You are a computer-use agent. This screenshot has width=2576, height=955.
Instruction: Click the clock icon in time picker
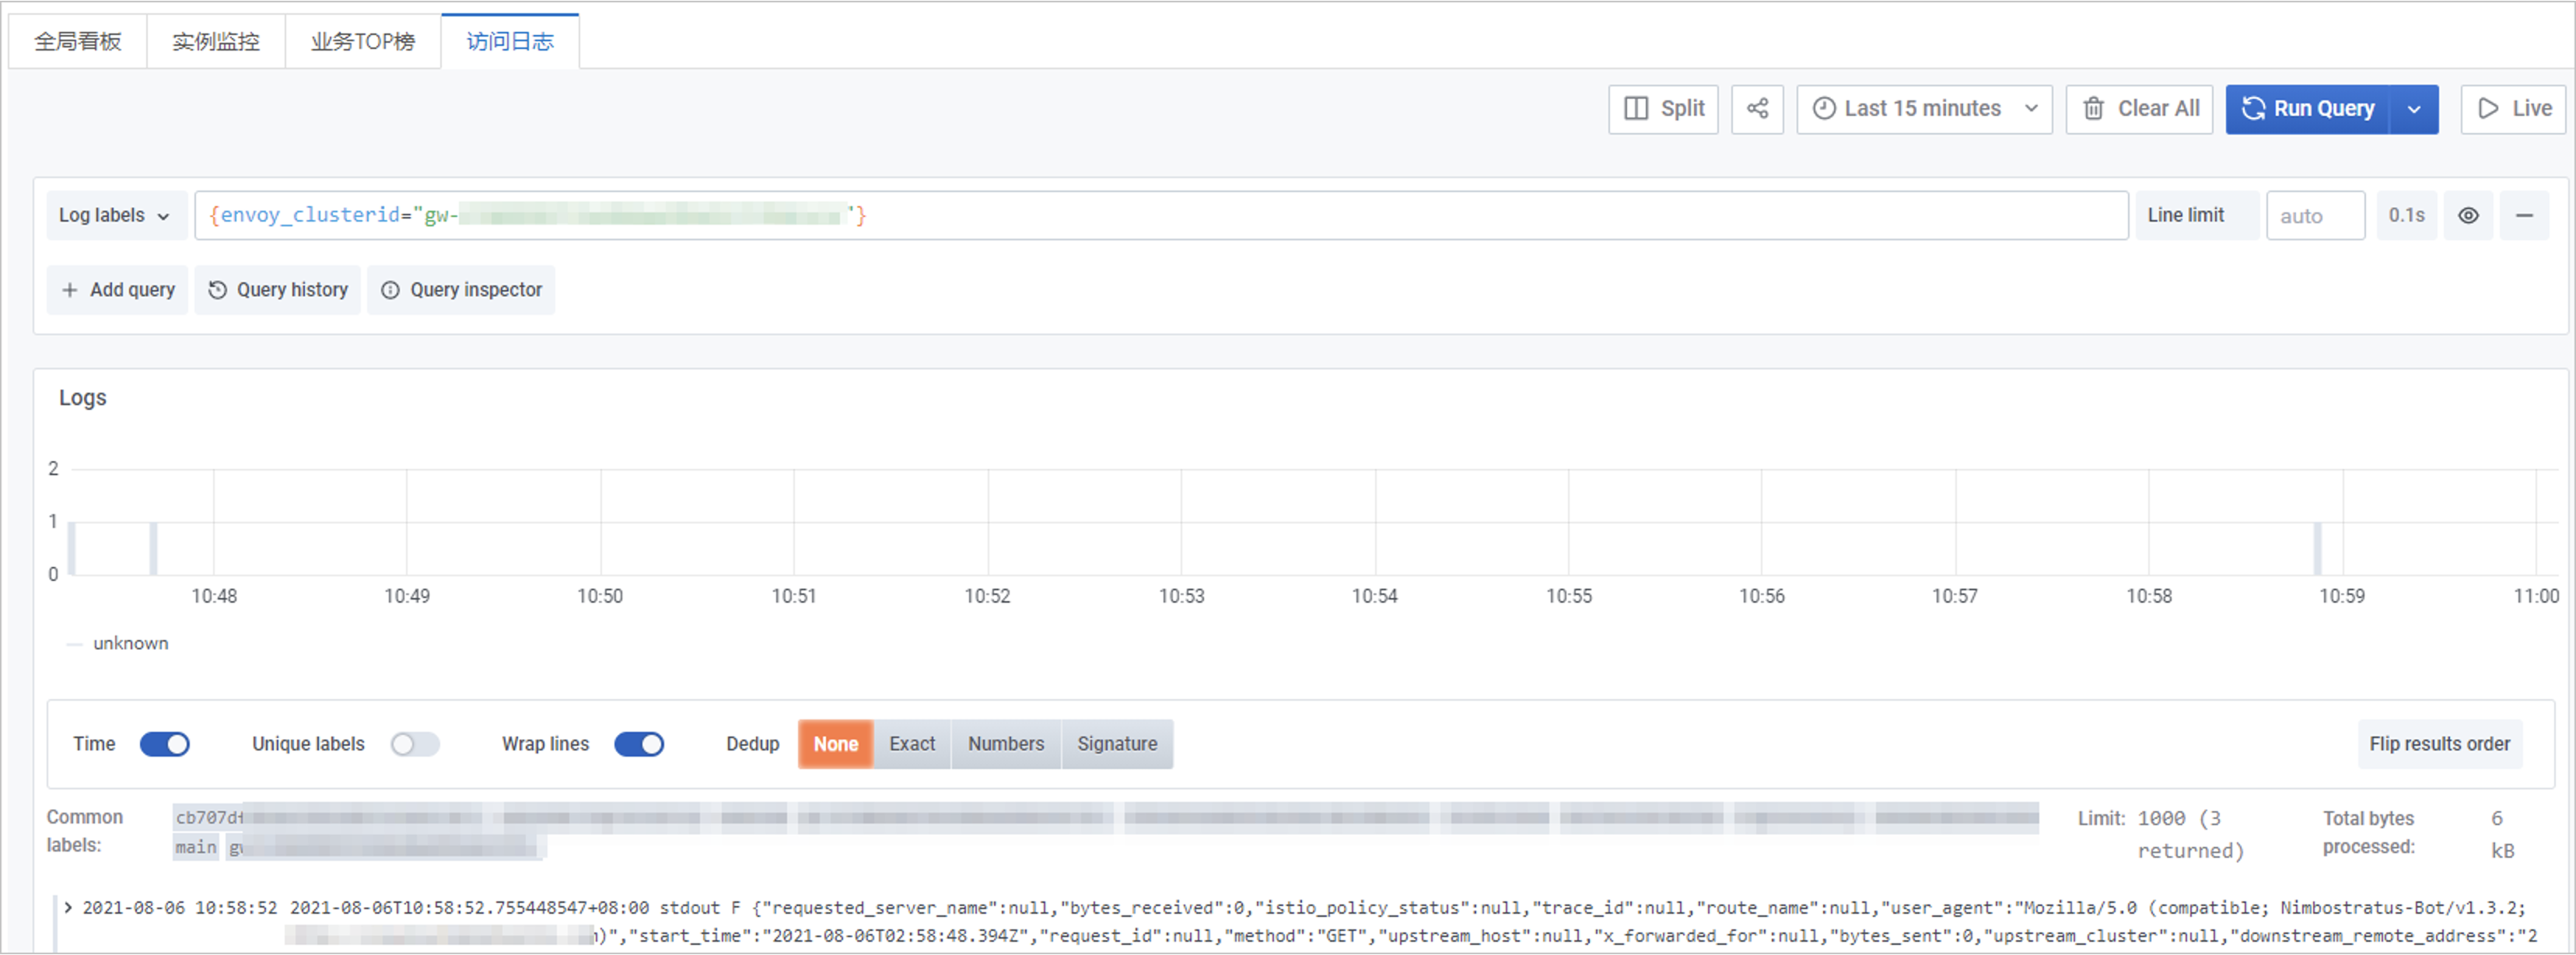coord(1824,109)
